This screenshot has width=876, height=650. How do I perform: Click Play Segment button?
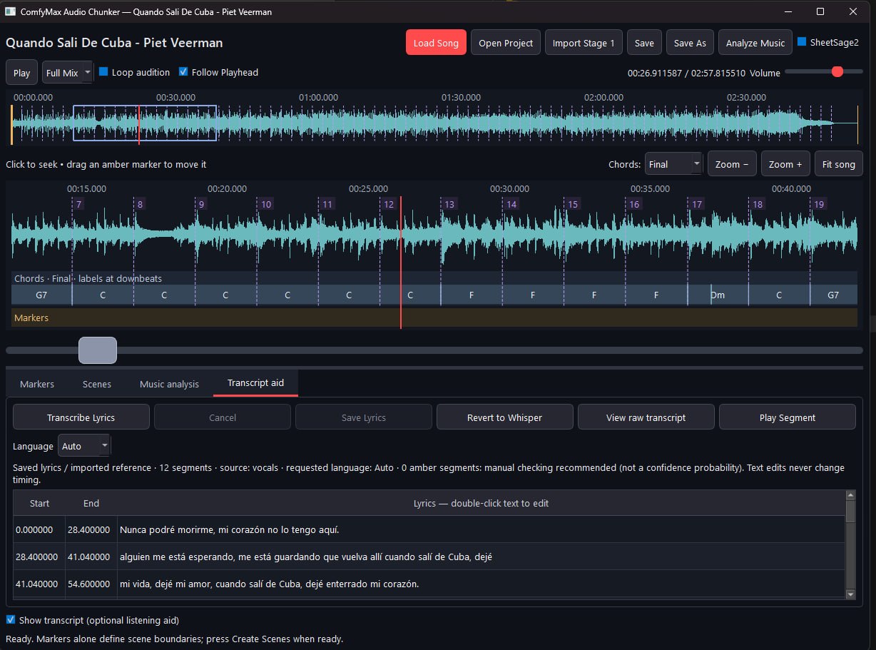click(x=787, y=417)
